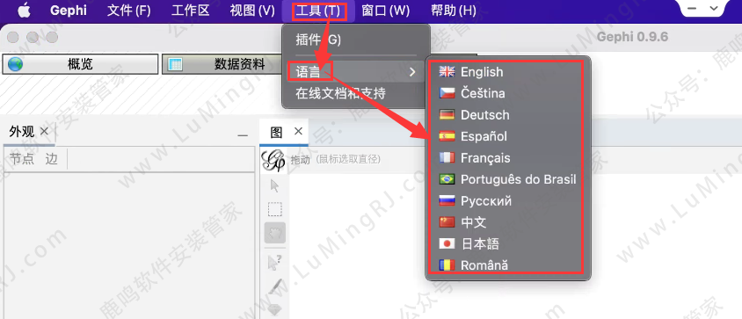
Task: Open the 工作区 menu
Action: tap(190, 11)
